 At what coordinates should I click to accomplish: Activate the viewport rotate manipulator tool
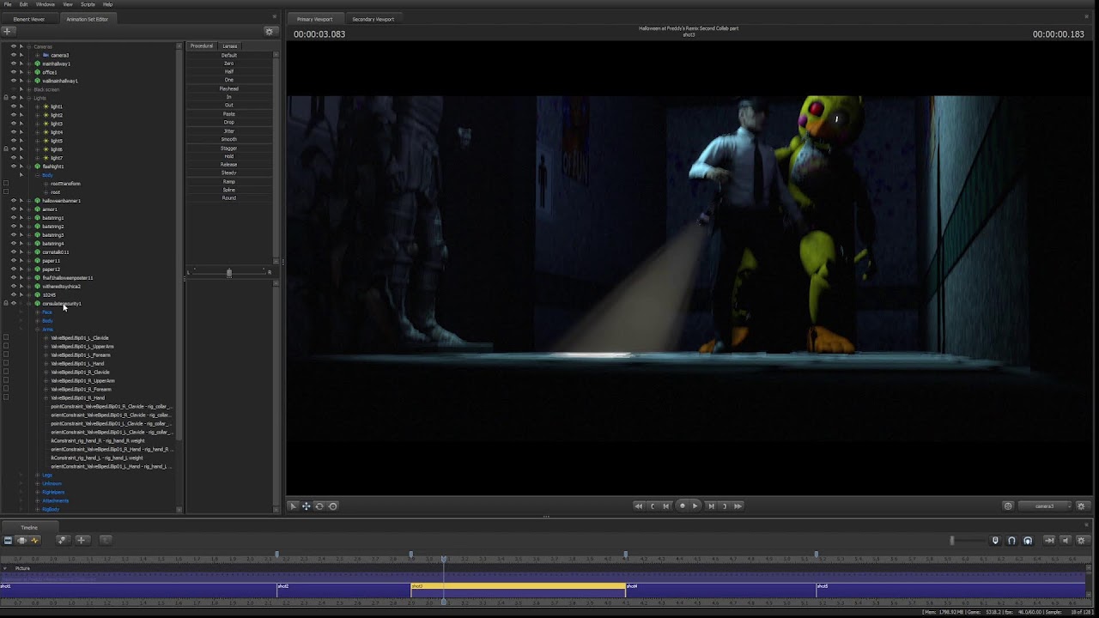(x=319, y=506)
